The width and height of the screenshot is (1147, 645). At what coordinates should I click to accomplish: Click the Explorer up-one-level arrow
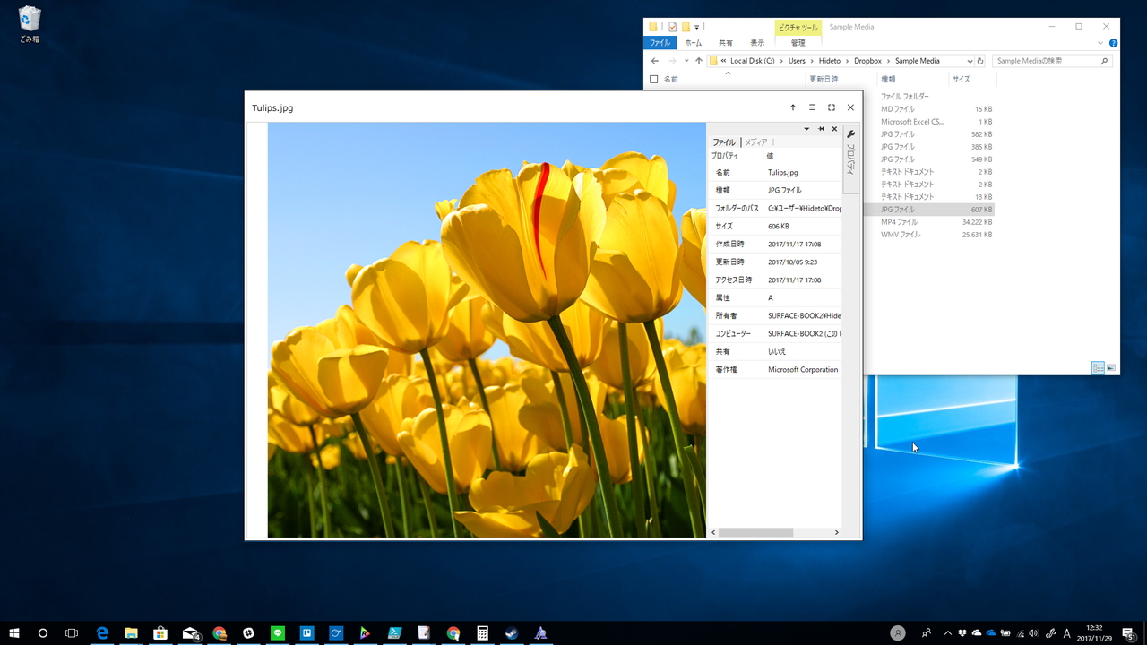699,61
